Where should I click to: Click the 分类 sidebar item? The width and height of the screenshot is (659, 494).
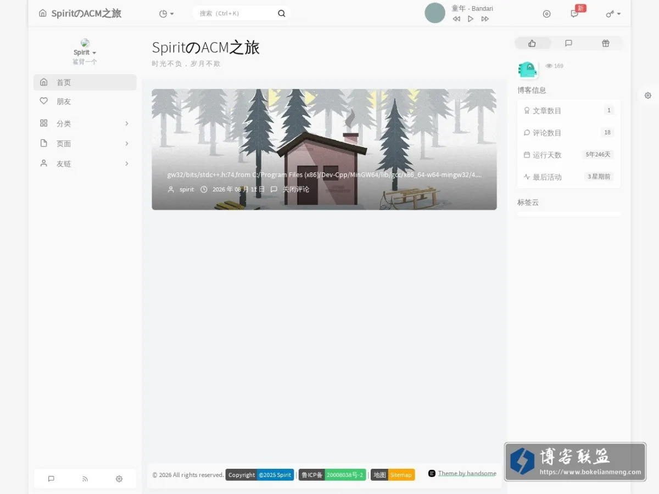[x=85, y=123]
